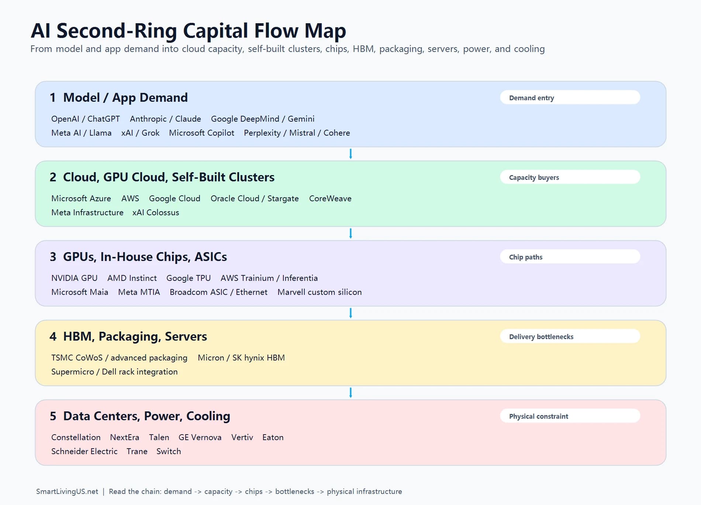The height and width of the screenshot is (505, 701).
Task: Click 'Google Cloud' text
Action: click(x=175, y=198)
